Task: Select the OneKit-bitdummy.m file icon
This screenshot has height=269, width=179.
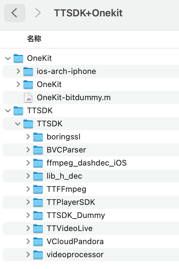Action: (28, 98)
